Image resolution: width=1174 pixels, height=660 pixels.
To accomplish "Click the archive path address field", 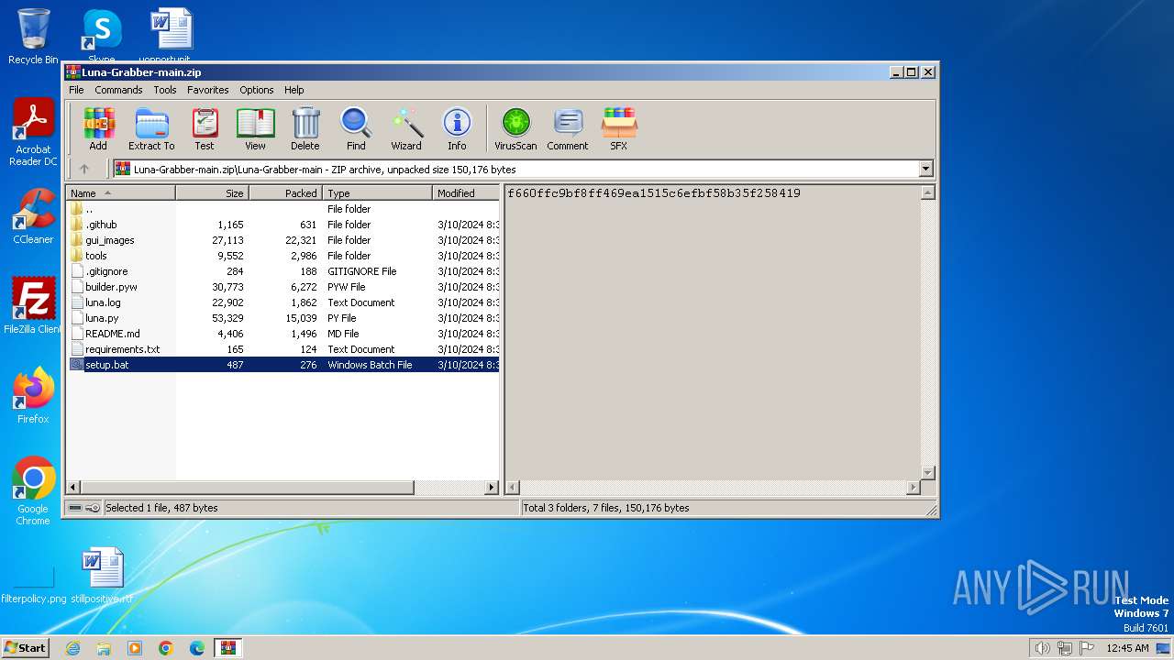I will [x=523, y=169].
